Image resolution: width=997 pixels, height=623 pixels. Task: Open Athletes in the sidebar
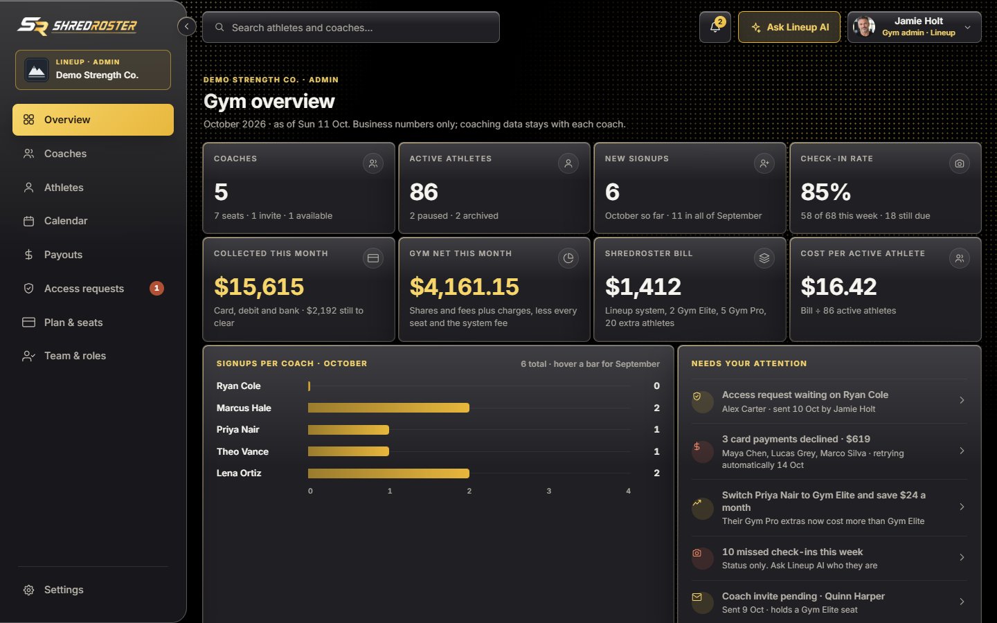93,188
